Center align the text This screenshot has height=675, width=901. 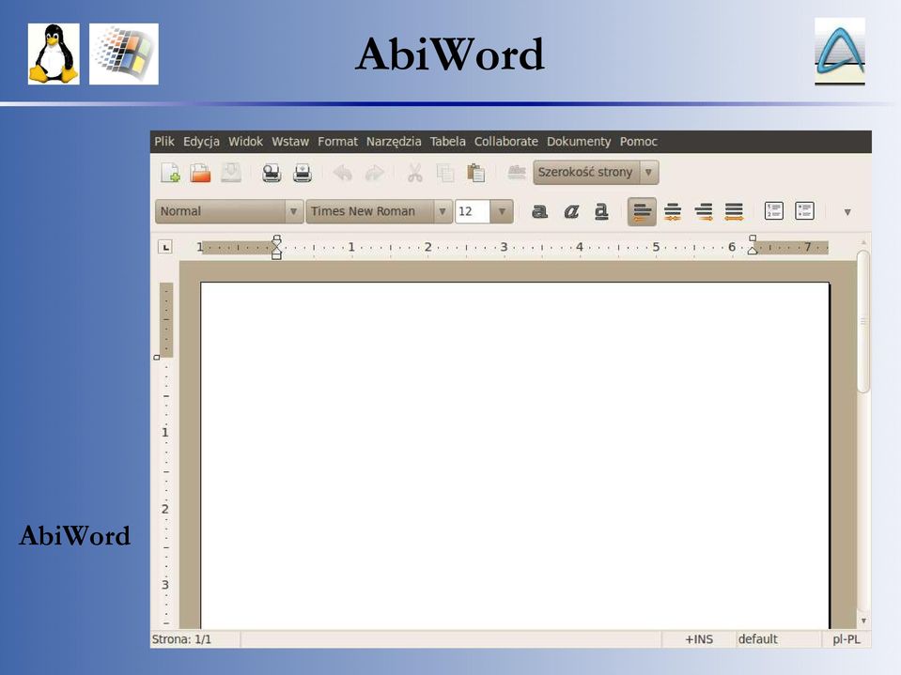[673, 212]
